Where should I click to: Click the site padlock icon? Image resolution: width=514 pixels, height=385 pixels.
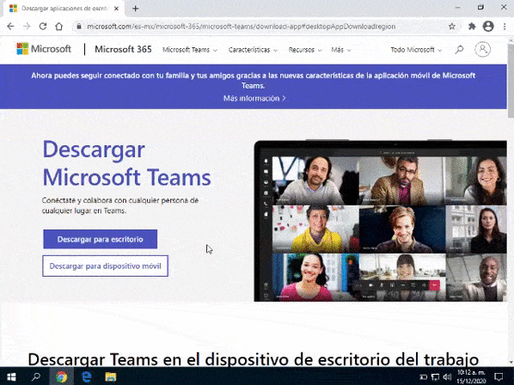click(79, 27)
